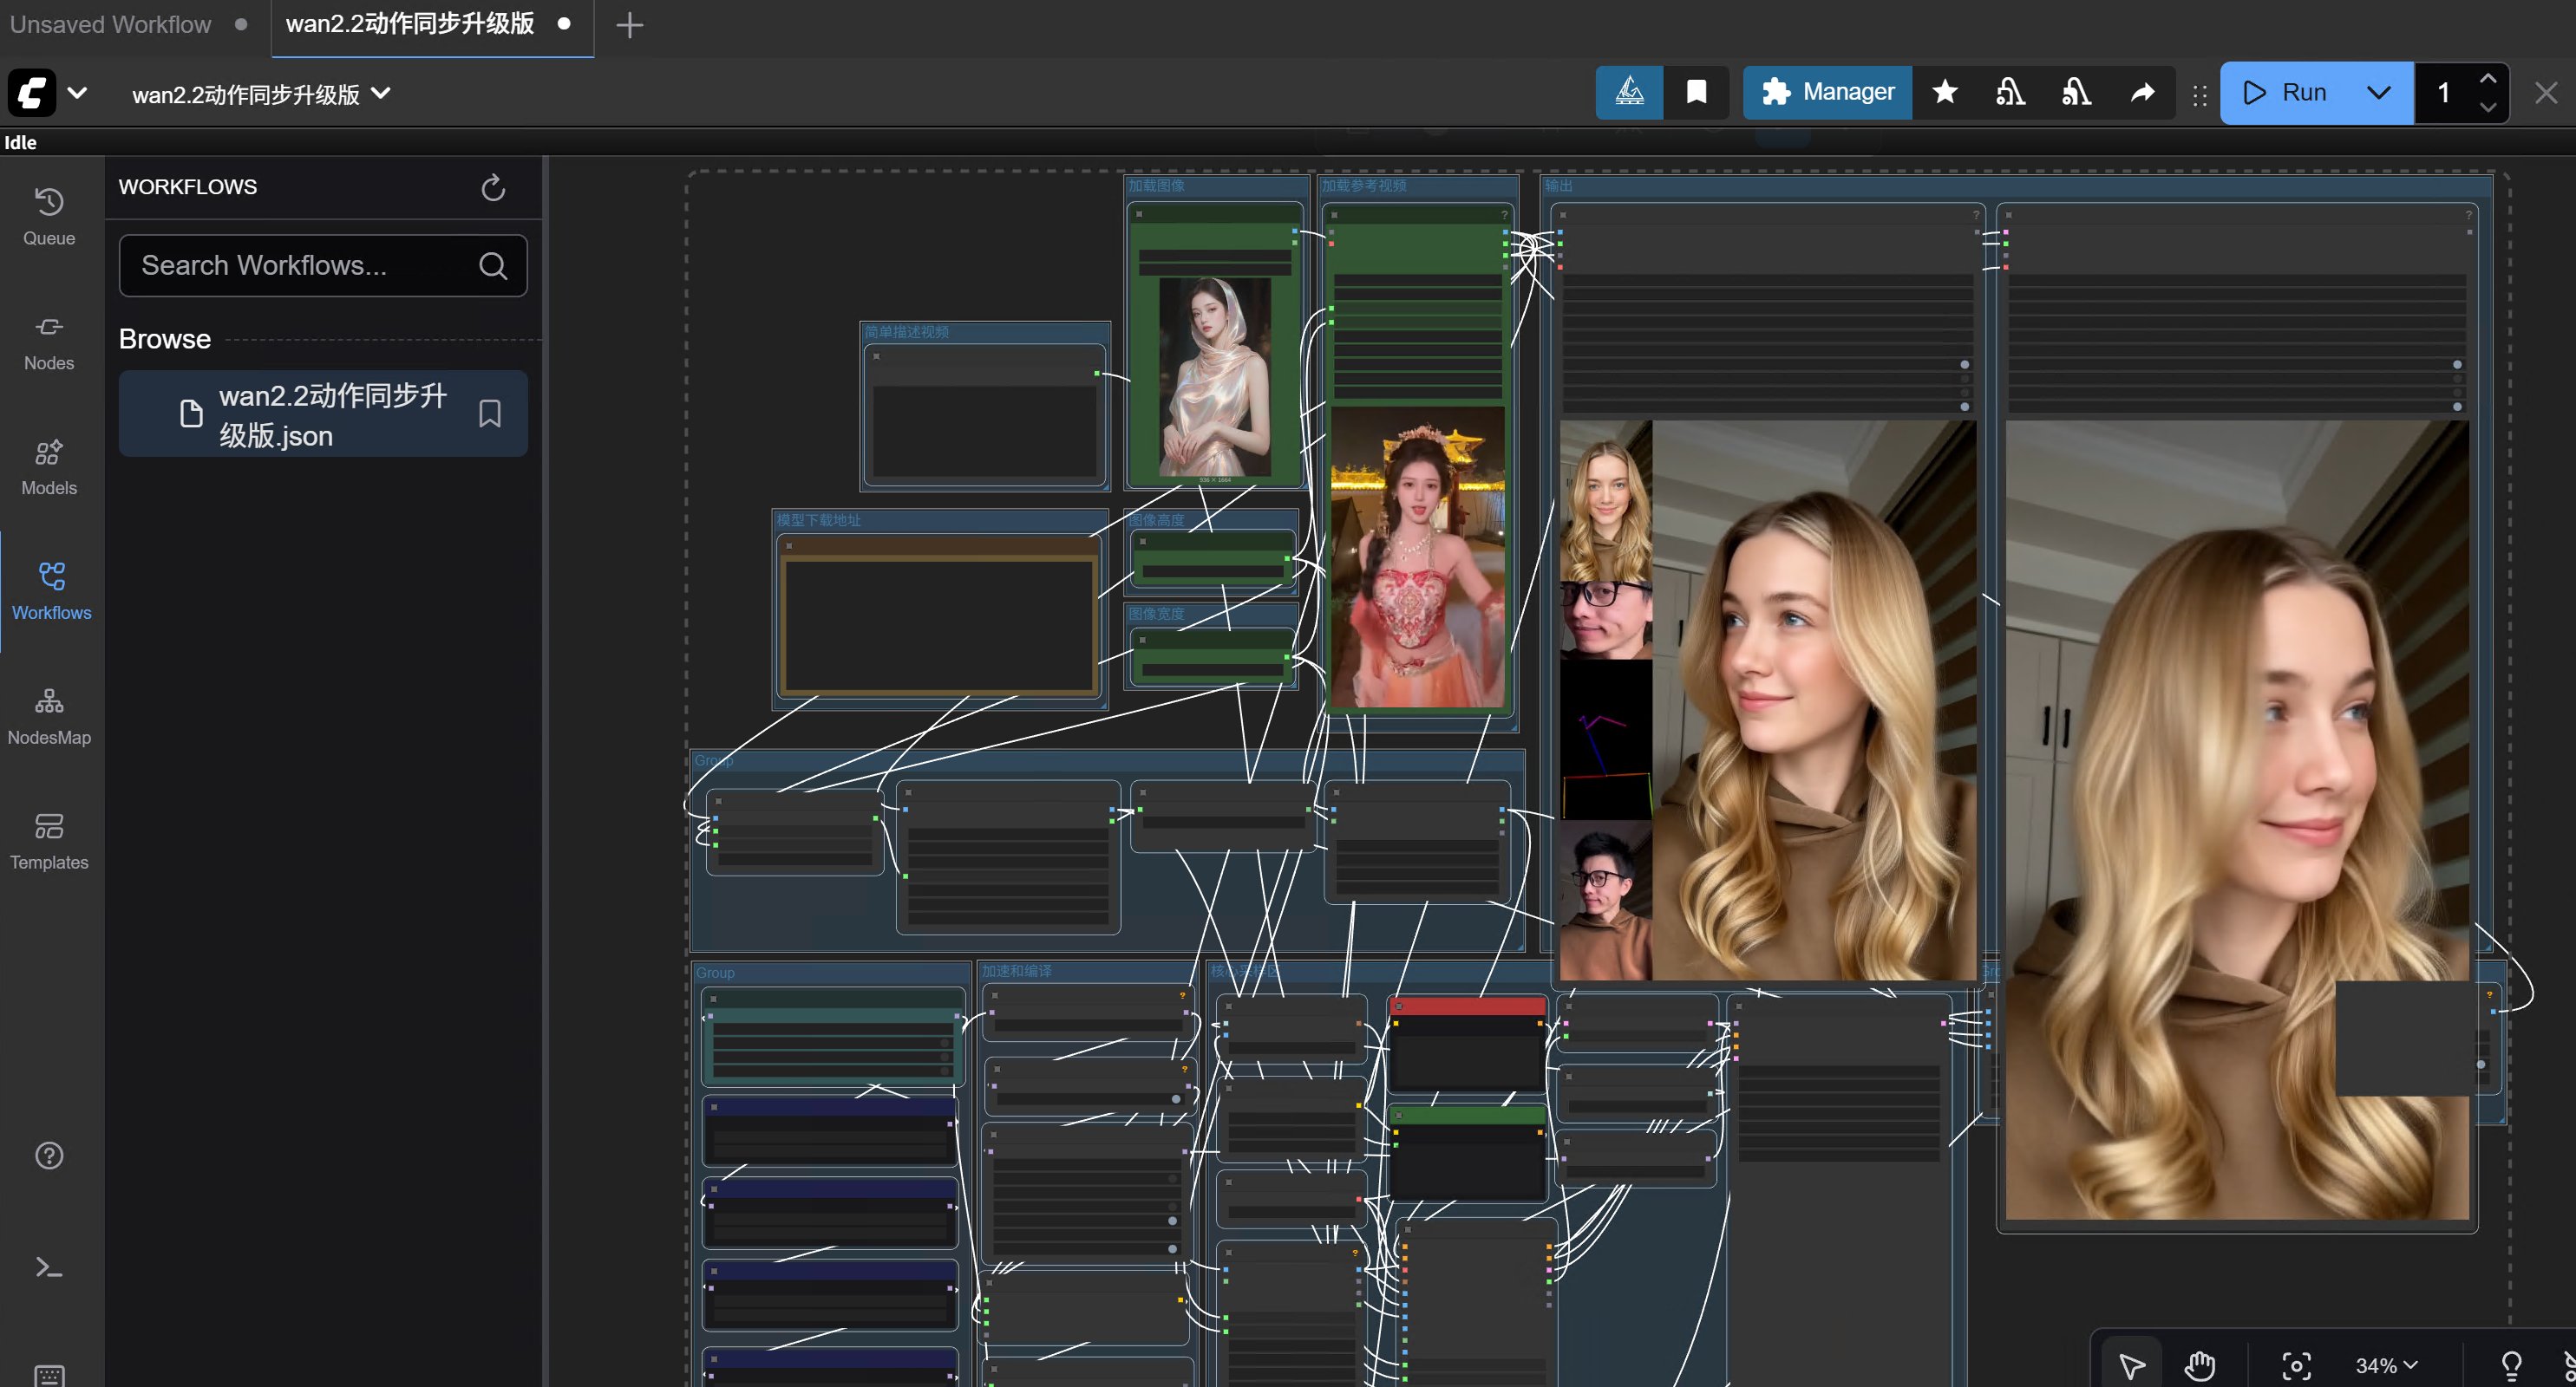Bookmark the wan2.2 json workflow
The width and height of the screenshot is (2576, 1387).
tap(489, 413)
